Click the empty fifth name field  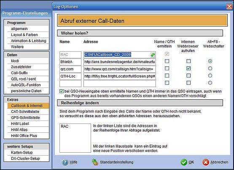[x=70, y=84]
